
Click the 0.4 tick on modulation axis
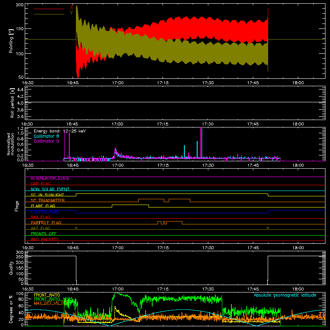(x=20, y=150)
